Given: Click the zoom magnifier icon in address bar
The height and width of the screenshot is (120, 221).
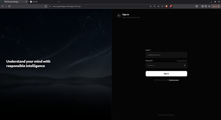Looking at the screenshot, I should tap(154, 6).
